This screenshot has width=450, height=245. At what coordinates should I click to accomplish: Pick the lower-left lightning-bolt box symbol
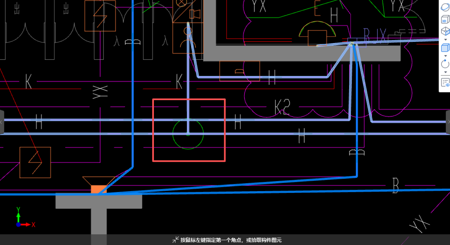pyautogui.click(x=35, y=163)
